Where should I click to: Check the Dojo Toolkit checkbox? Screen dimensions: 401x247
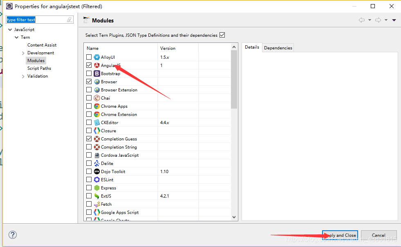(x=89, y=171)
